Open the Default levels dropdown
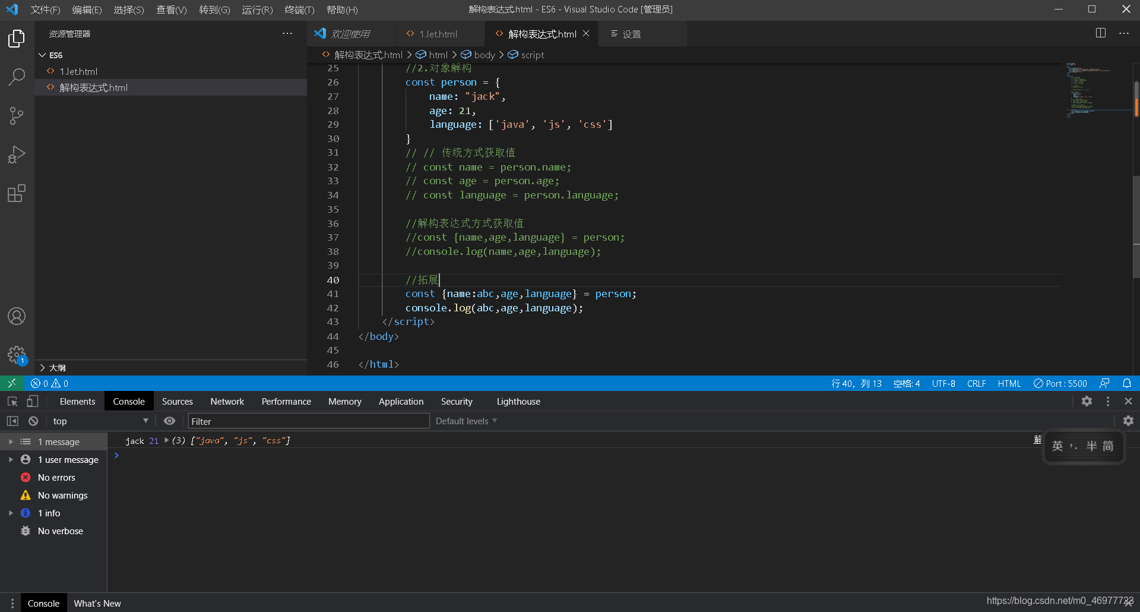Viewport: 1140px width, 612px height. coord(466,421)
